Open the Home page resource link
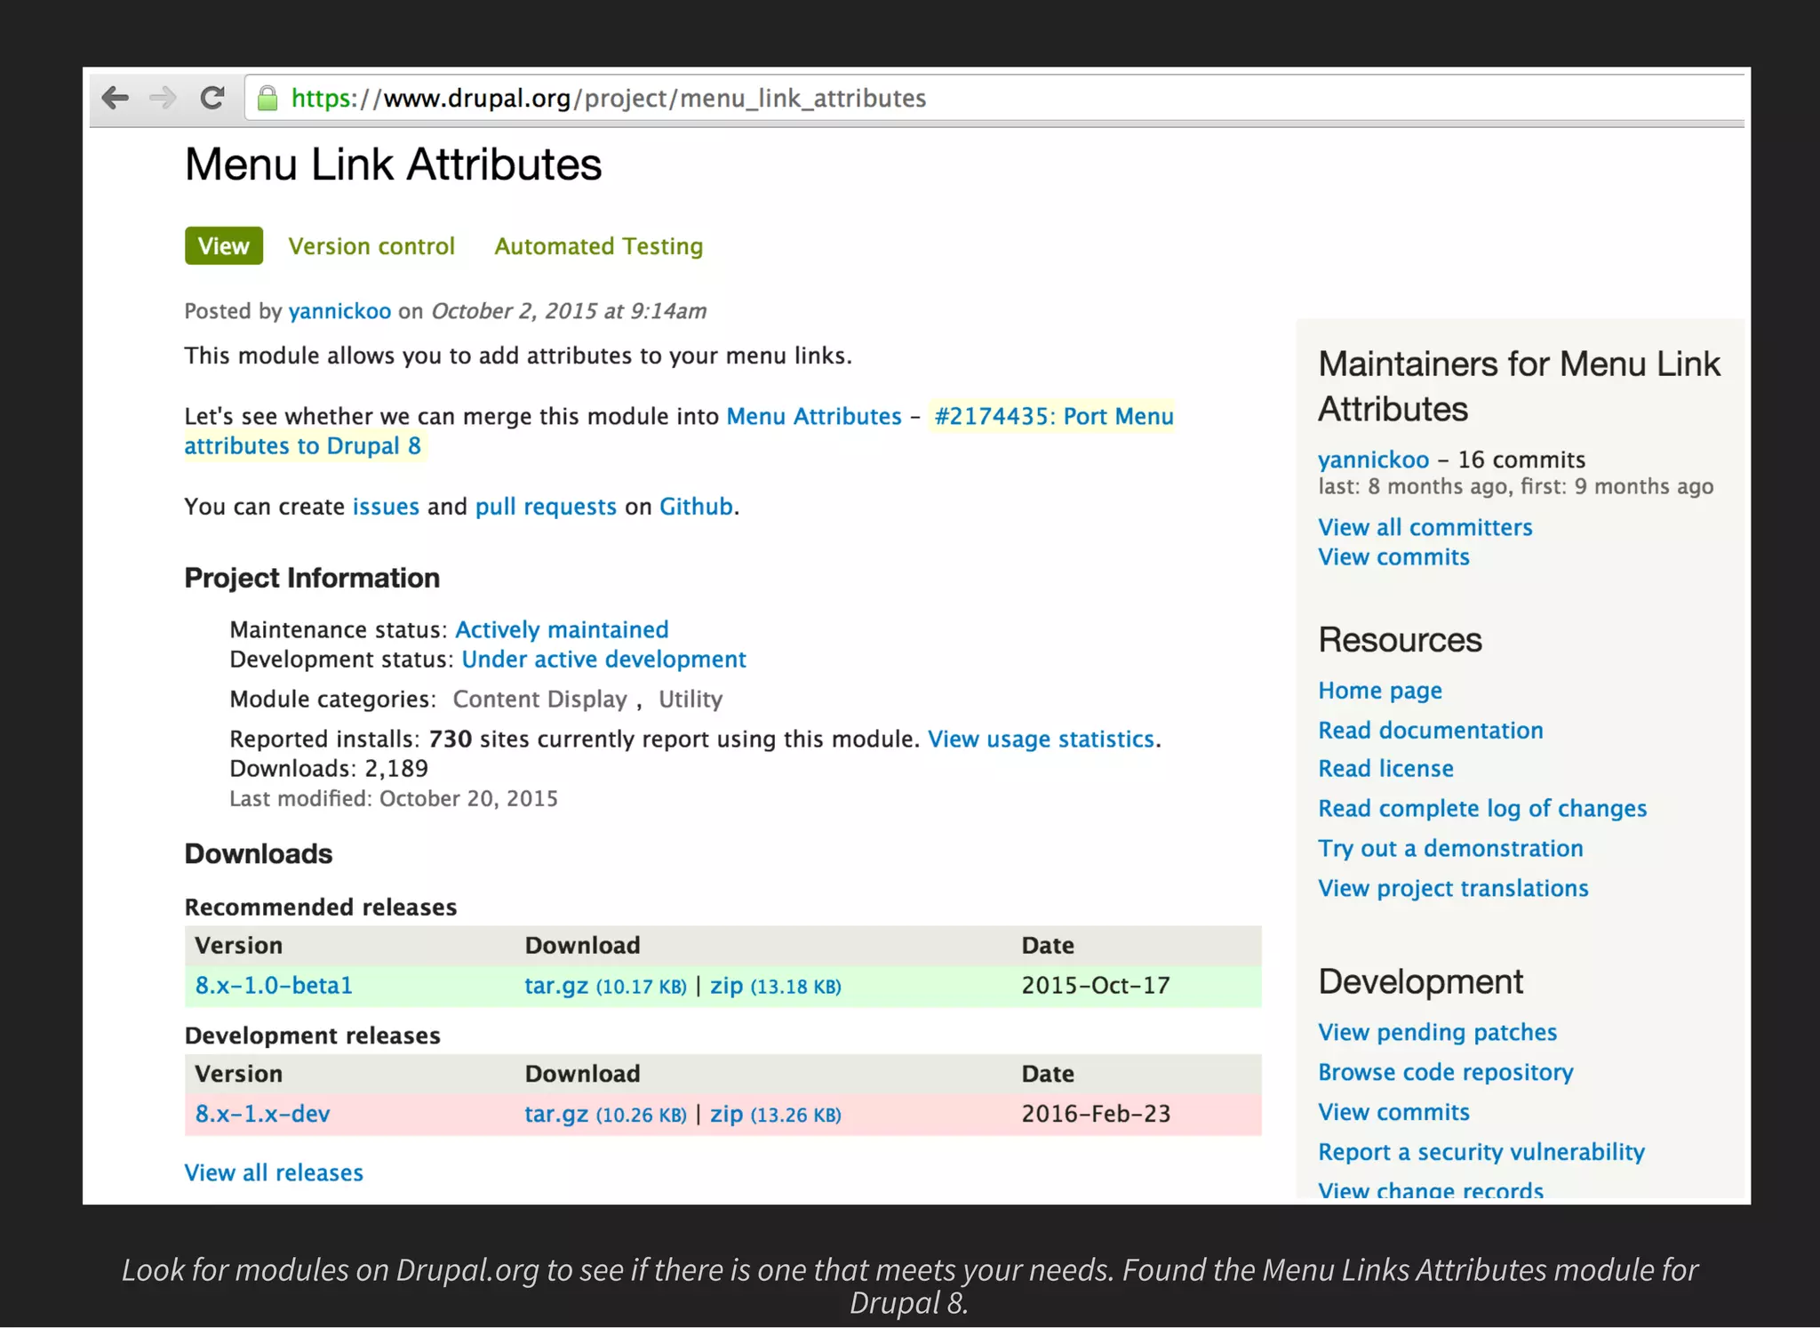This screenshot has height=1328, width=1820. [x=1380, y=691]
